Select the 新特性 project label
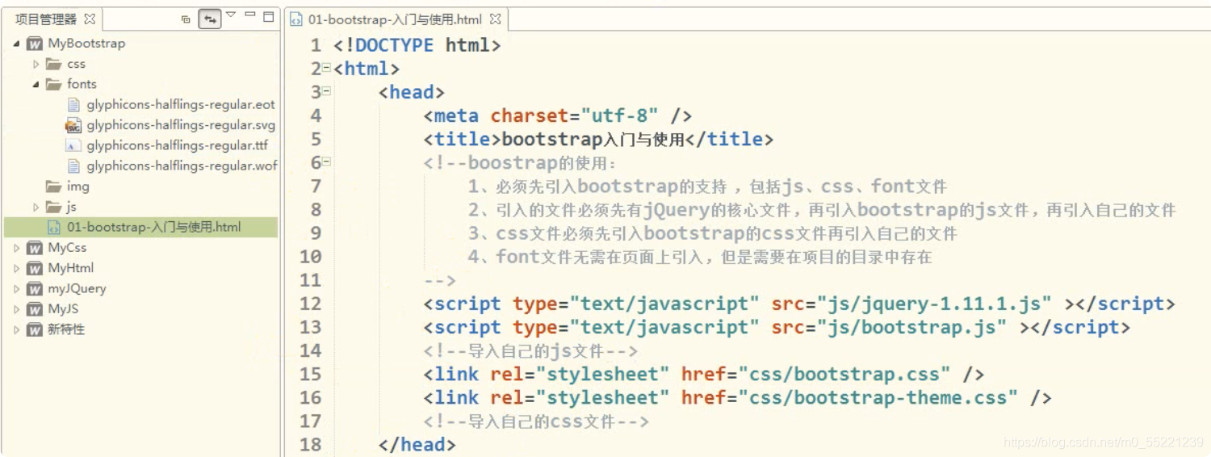The height and width of the screenshot is (457, 1211). point(66,329)
